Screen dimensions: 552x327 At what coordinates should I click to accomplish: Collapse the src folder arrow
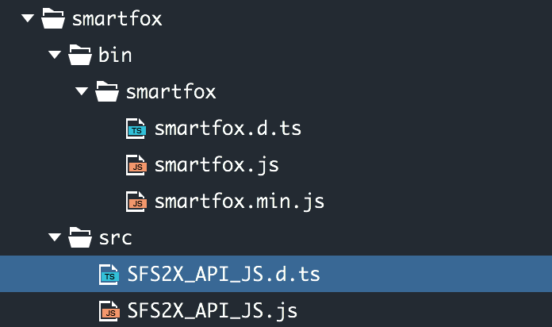55,237
